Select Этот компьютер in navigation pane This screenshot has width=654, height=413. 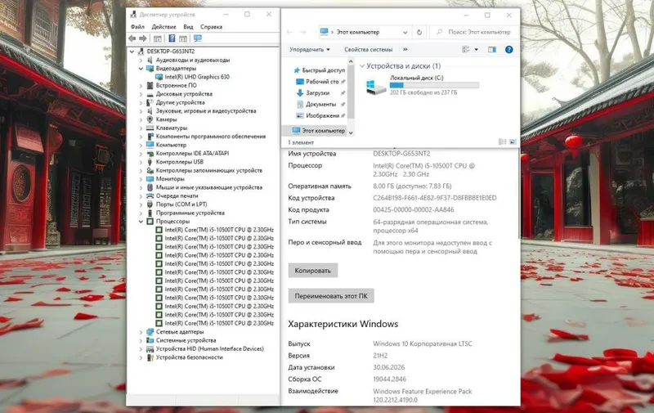pyautogui.click(x=318, y=131)
